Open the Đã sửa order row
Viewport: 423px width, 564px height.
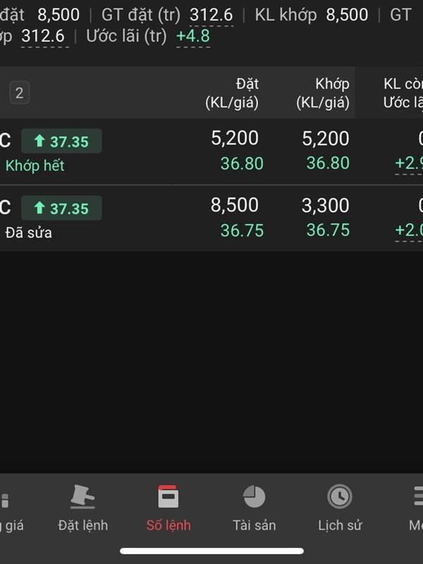click(x=211, y=219)
